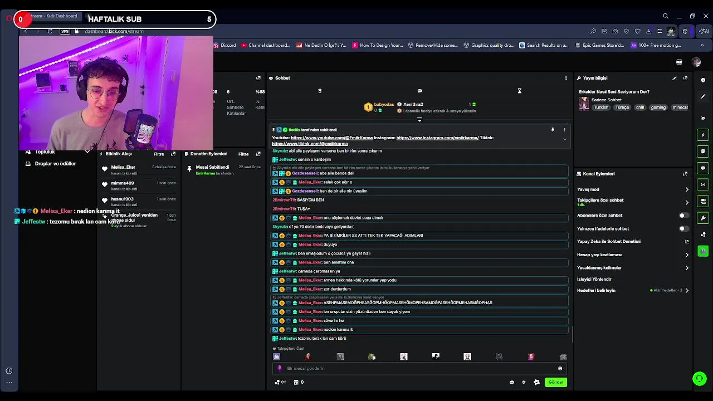Edit stream info with pencil icon
This screenshot has width=713, height=401.
pyautogui.click(x=675, y=78)
